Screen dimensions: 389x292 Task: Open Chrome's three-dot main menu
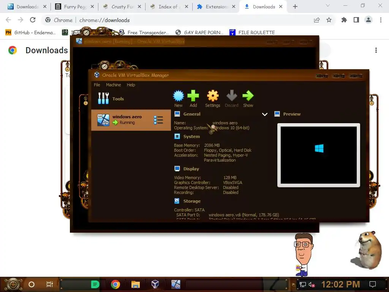[381, 20]
